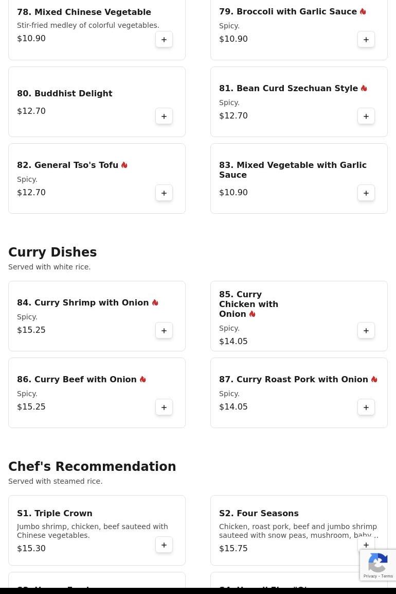View Triple Crown dish description
Screen dimensions: 396x594
tap(92, 531)
